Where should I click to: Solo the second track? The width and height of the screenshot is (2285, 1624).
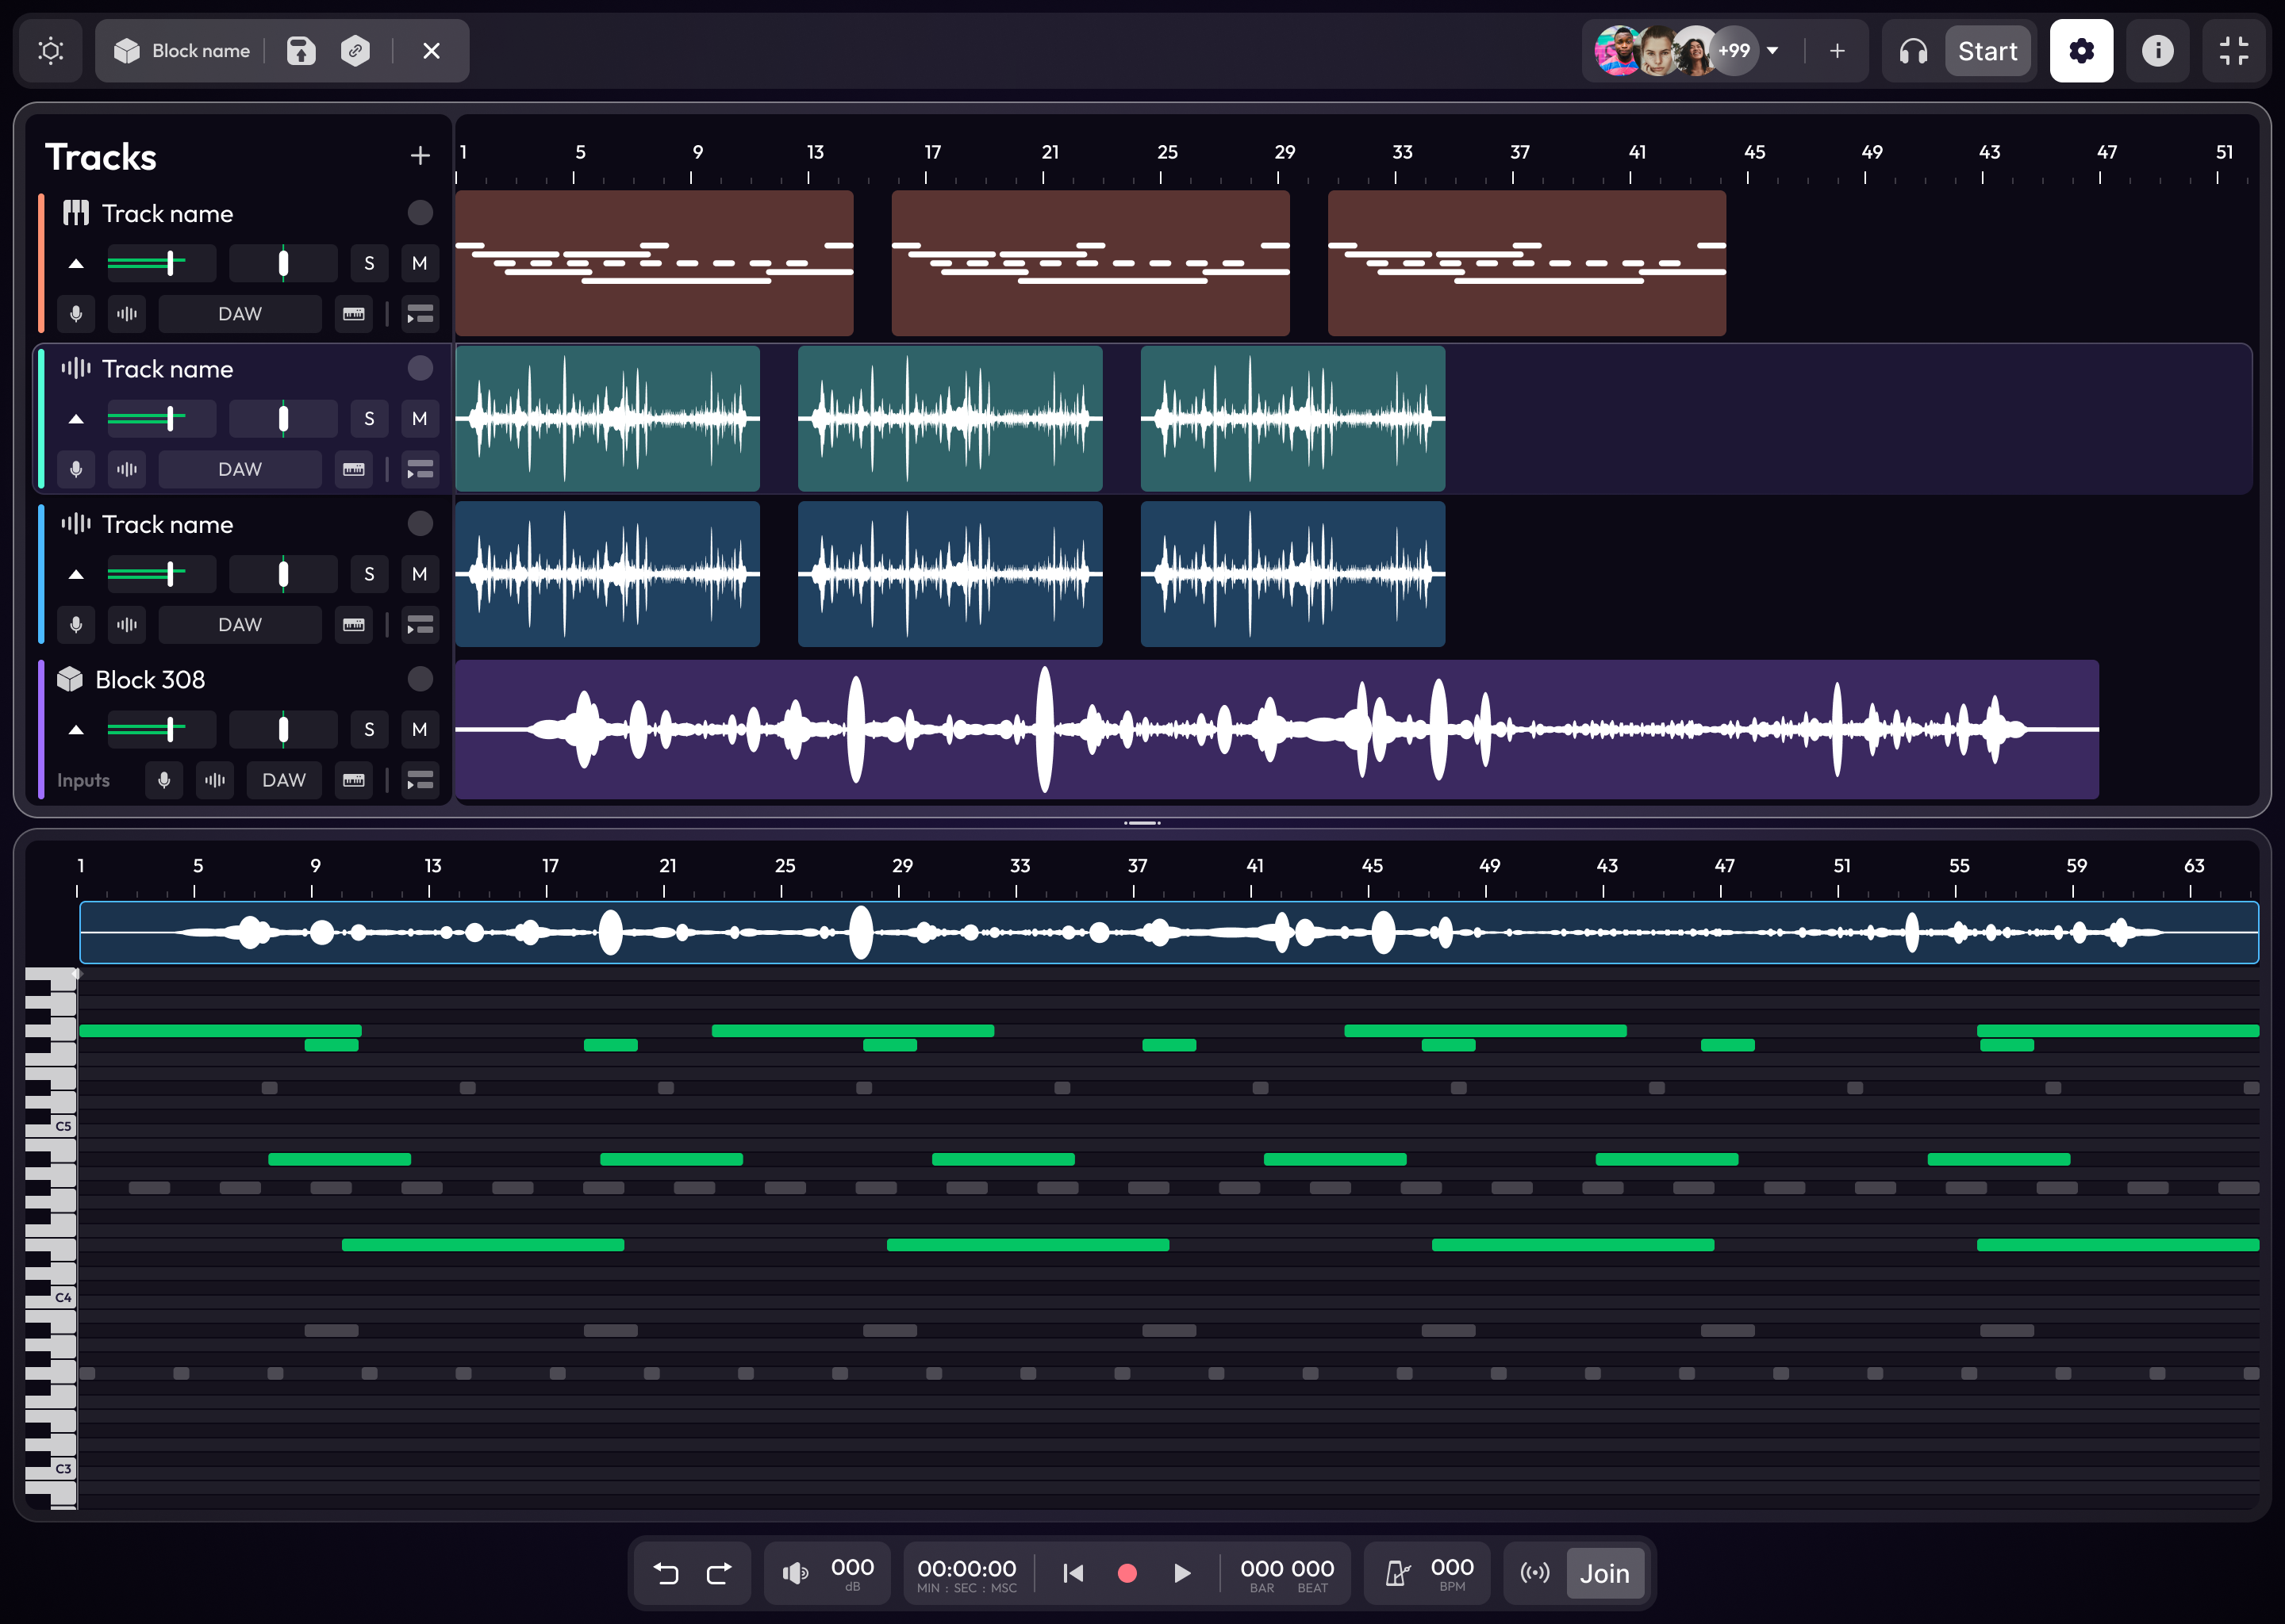point(369,418)
